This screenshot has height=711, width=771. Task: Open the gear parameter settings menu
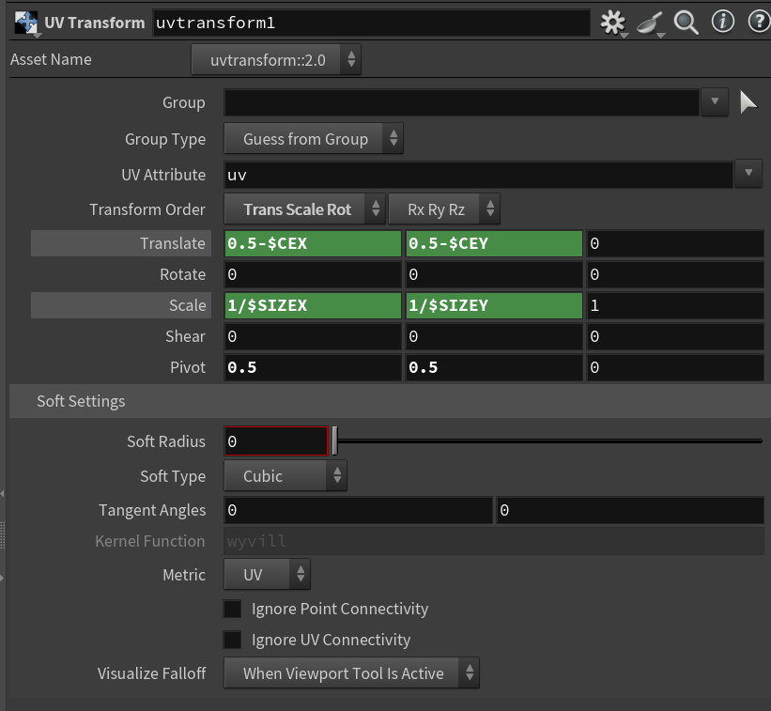click(x=613, y=23)
